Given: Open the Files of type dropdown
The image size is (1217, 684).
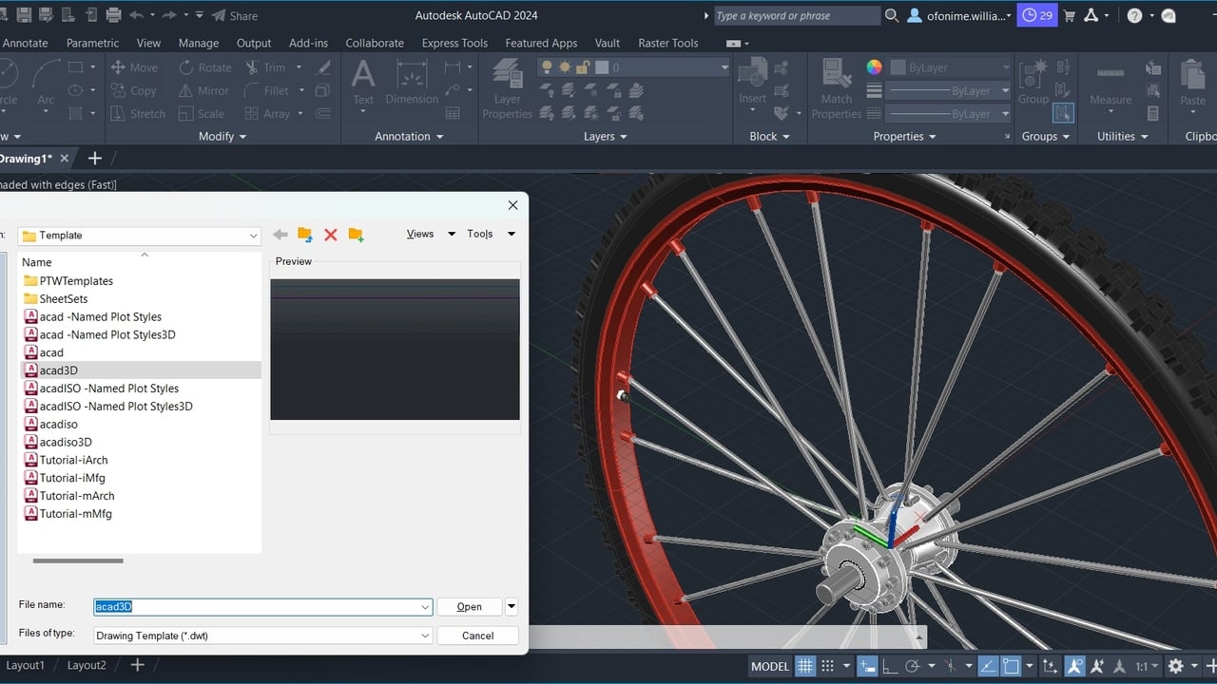Looking at the screenshot, I should point(425,635).
